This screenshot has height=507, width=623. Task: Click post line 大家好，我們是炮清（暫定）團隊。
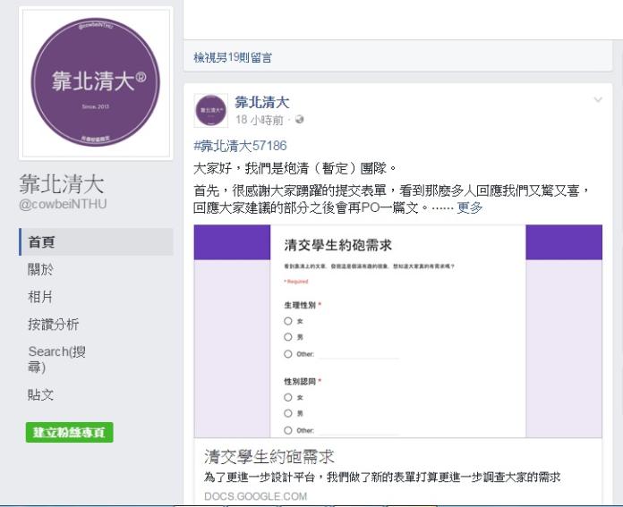tap(294, 168)
